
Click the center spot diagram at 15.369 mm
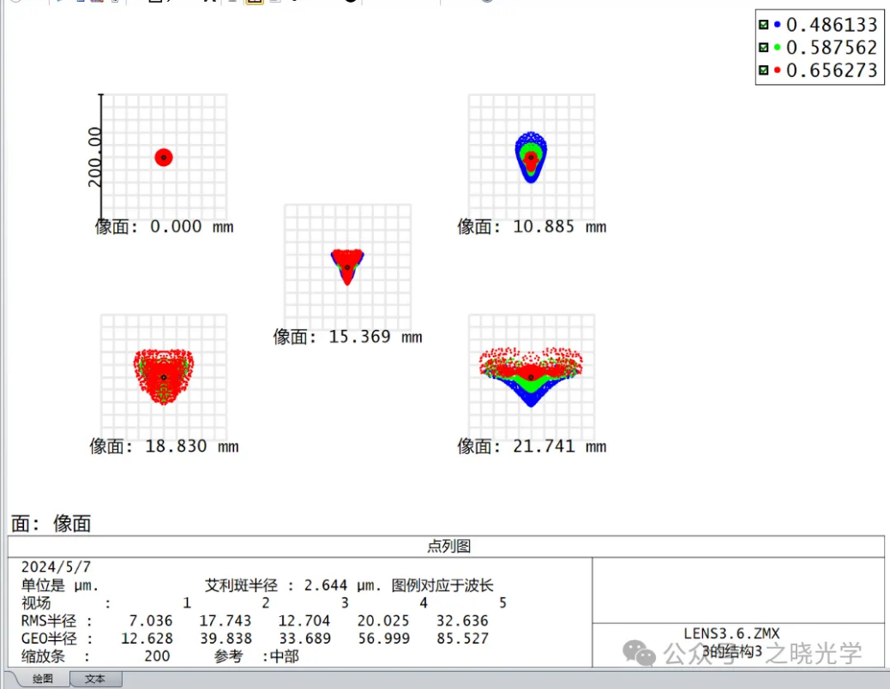pyautogui.click(x=347, y=267)
